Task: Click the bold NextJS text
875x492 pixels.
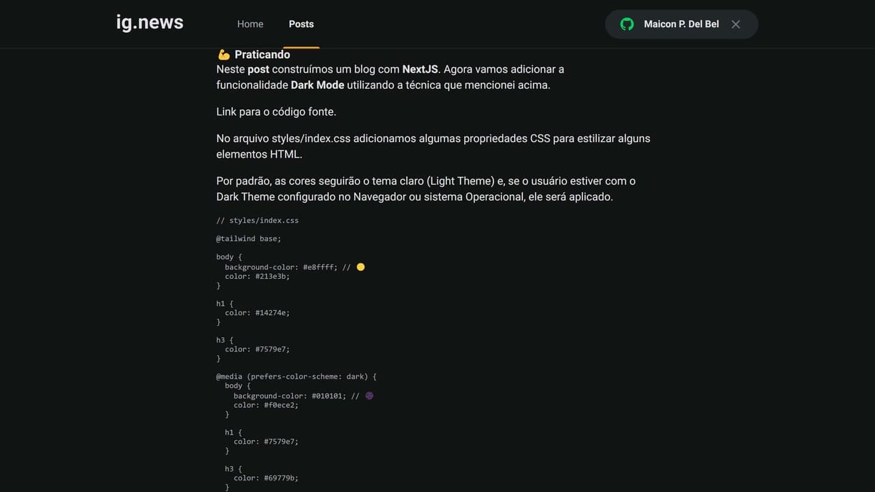Action: coord(420,69)
